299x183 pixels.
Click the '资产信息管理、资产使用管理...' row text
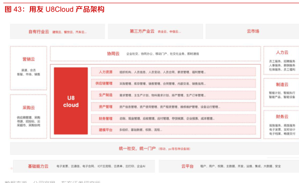(x=170, y=107)
